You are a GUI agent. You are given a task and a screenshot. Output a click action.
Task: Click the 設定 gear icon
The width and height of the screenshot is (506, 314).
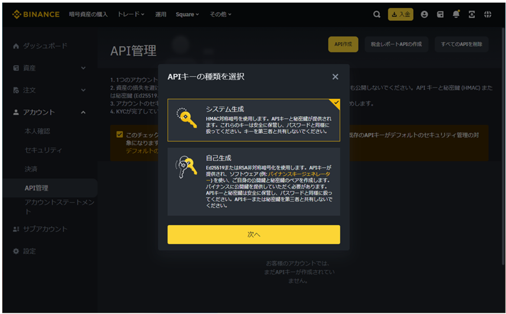click(x=16, y=251)
